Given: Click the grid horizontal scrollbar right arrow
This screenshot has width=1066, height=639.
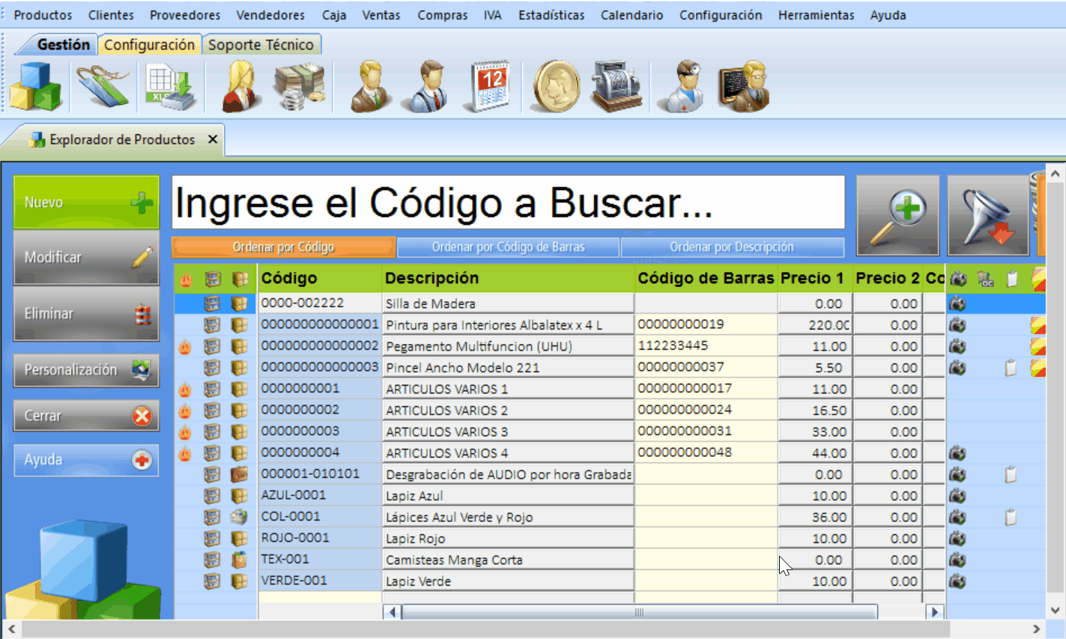Looking at the screenshot, I should [x=934, y=612].
